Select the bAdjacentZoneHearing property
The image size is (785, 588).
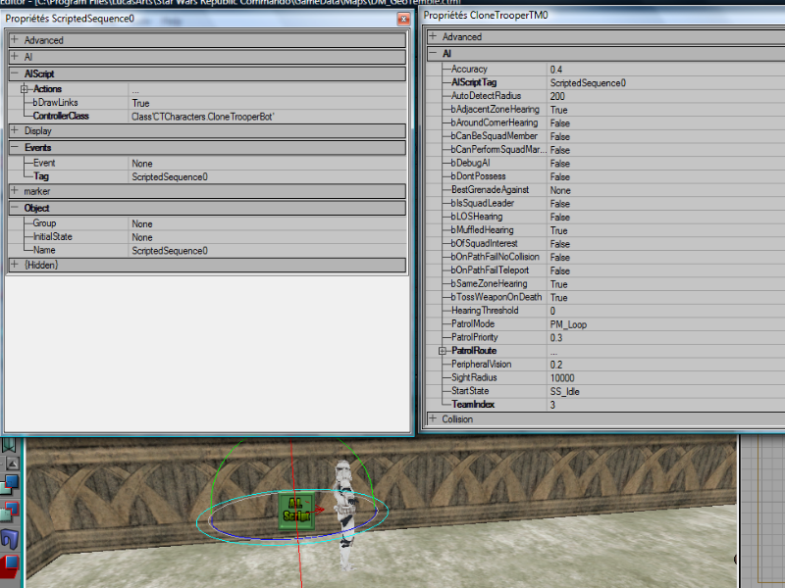606,110
